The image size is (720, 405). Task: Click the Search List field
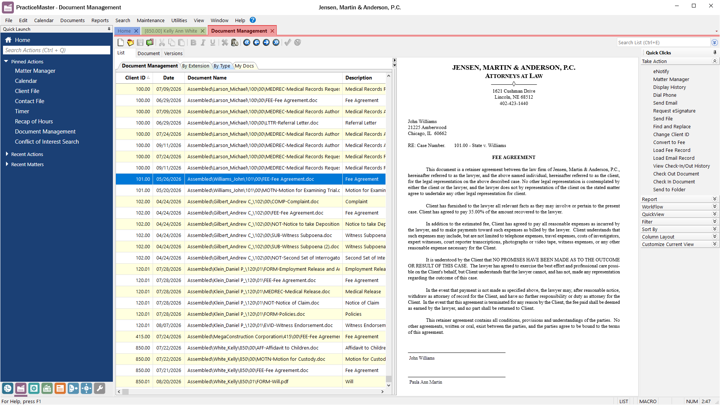coord(663,42)
